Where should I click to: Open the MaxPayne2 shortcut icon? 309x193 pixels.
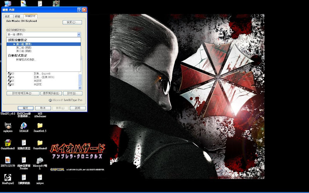pyautogui.click(x=8, y=178)
